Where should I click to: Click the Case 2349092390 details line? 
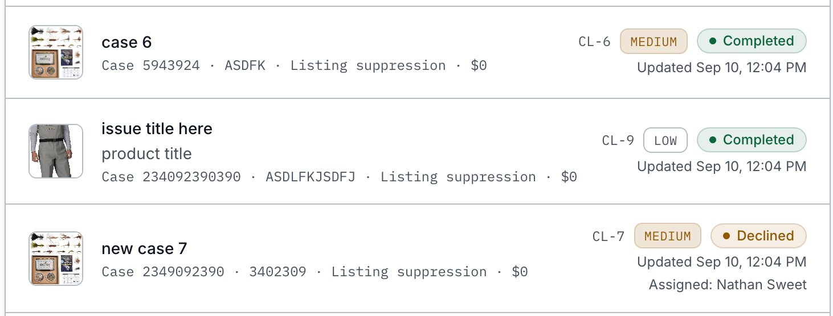[315, 272]
